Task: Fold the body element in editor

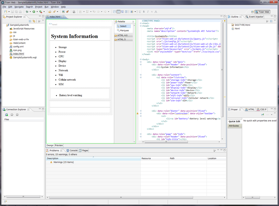Action: click(141, 59)
